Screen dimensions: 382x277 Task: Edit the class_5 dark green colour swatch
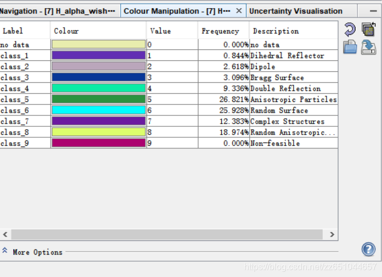(x=99, y=99)
